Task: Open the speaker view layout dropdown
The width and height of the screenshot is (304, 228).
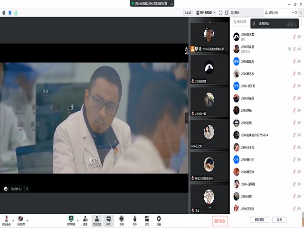Action: (x=206, y=13)
